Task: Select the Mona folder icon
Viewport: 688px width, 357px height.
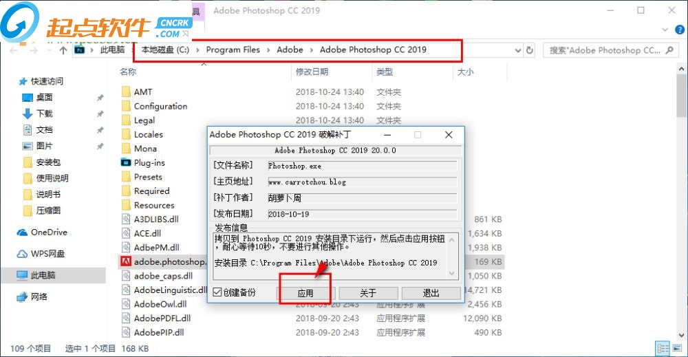Action: (x=126, y=149)
